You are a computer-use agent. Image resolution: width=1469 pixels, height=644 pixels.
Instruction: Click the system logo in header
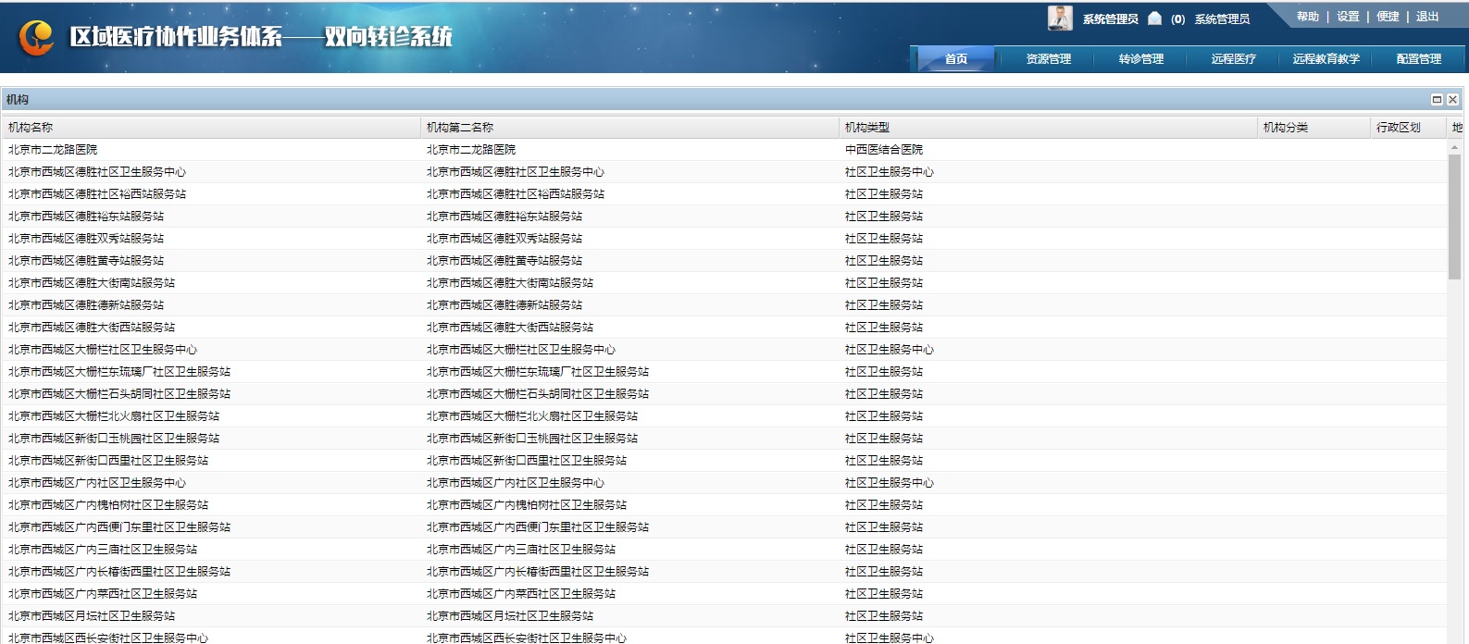pyautogui.click(x=37, y=37)
